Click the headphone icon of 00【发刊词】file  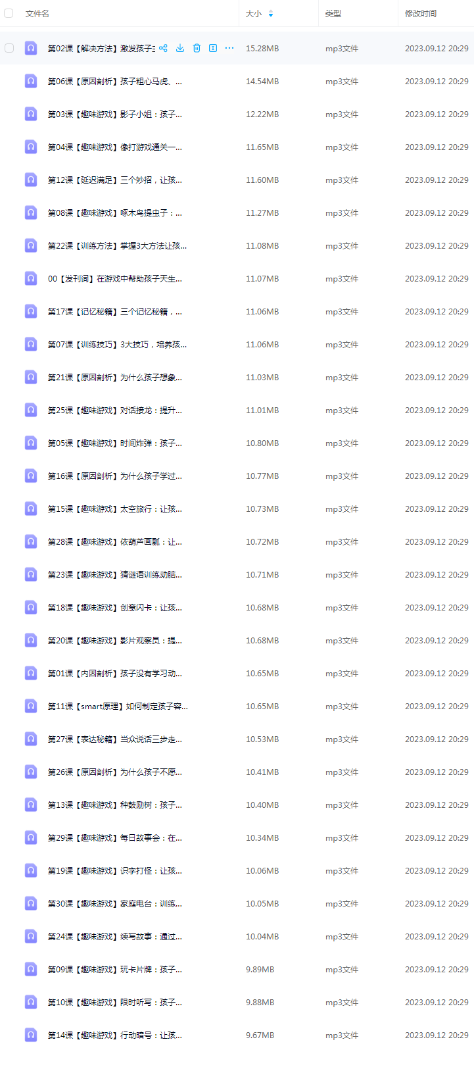pyautogui.click(x=31, y=278)
